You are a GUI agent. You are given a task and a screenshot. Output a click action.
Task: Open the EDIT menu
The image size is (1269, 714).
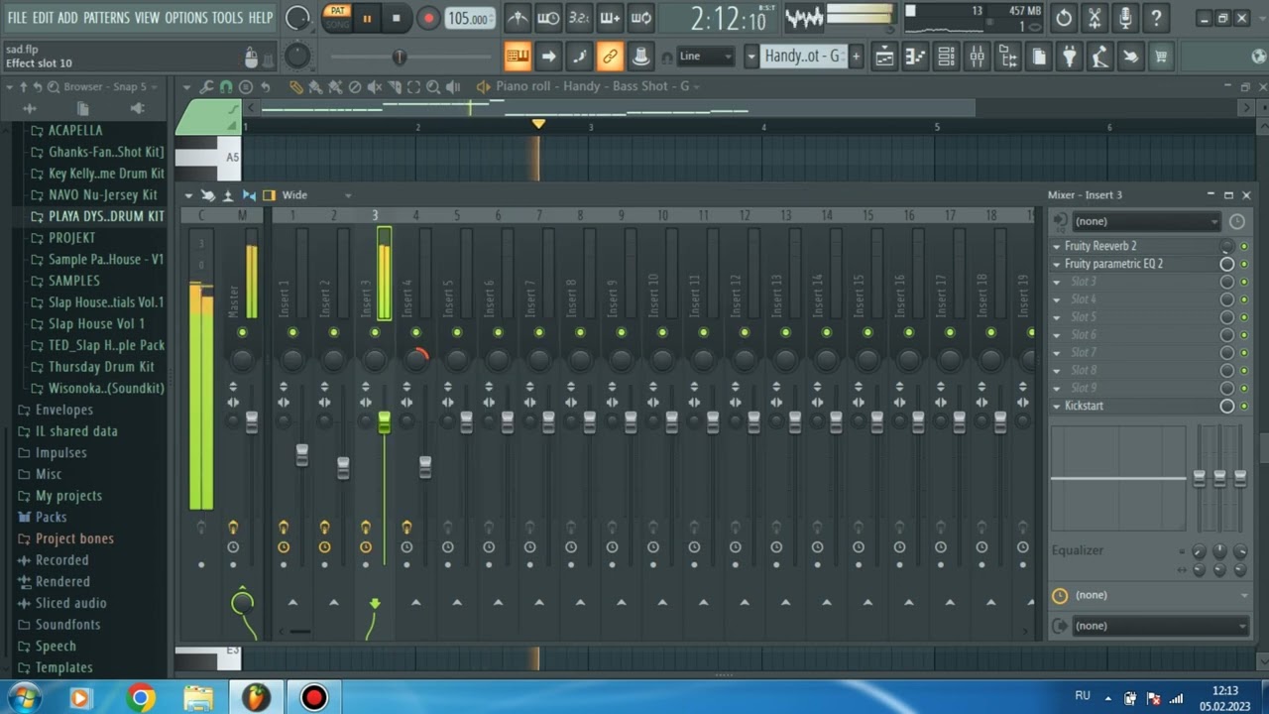(x=43, y=18)
